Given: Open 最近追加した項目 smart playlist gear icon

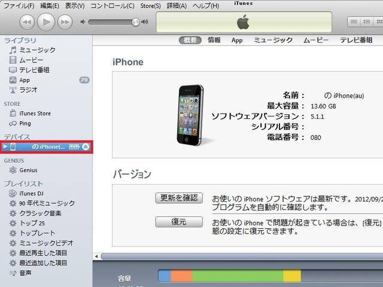Looking at the screenshot, I should (13, 263).
